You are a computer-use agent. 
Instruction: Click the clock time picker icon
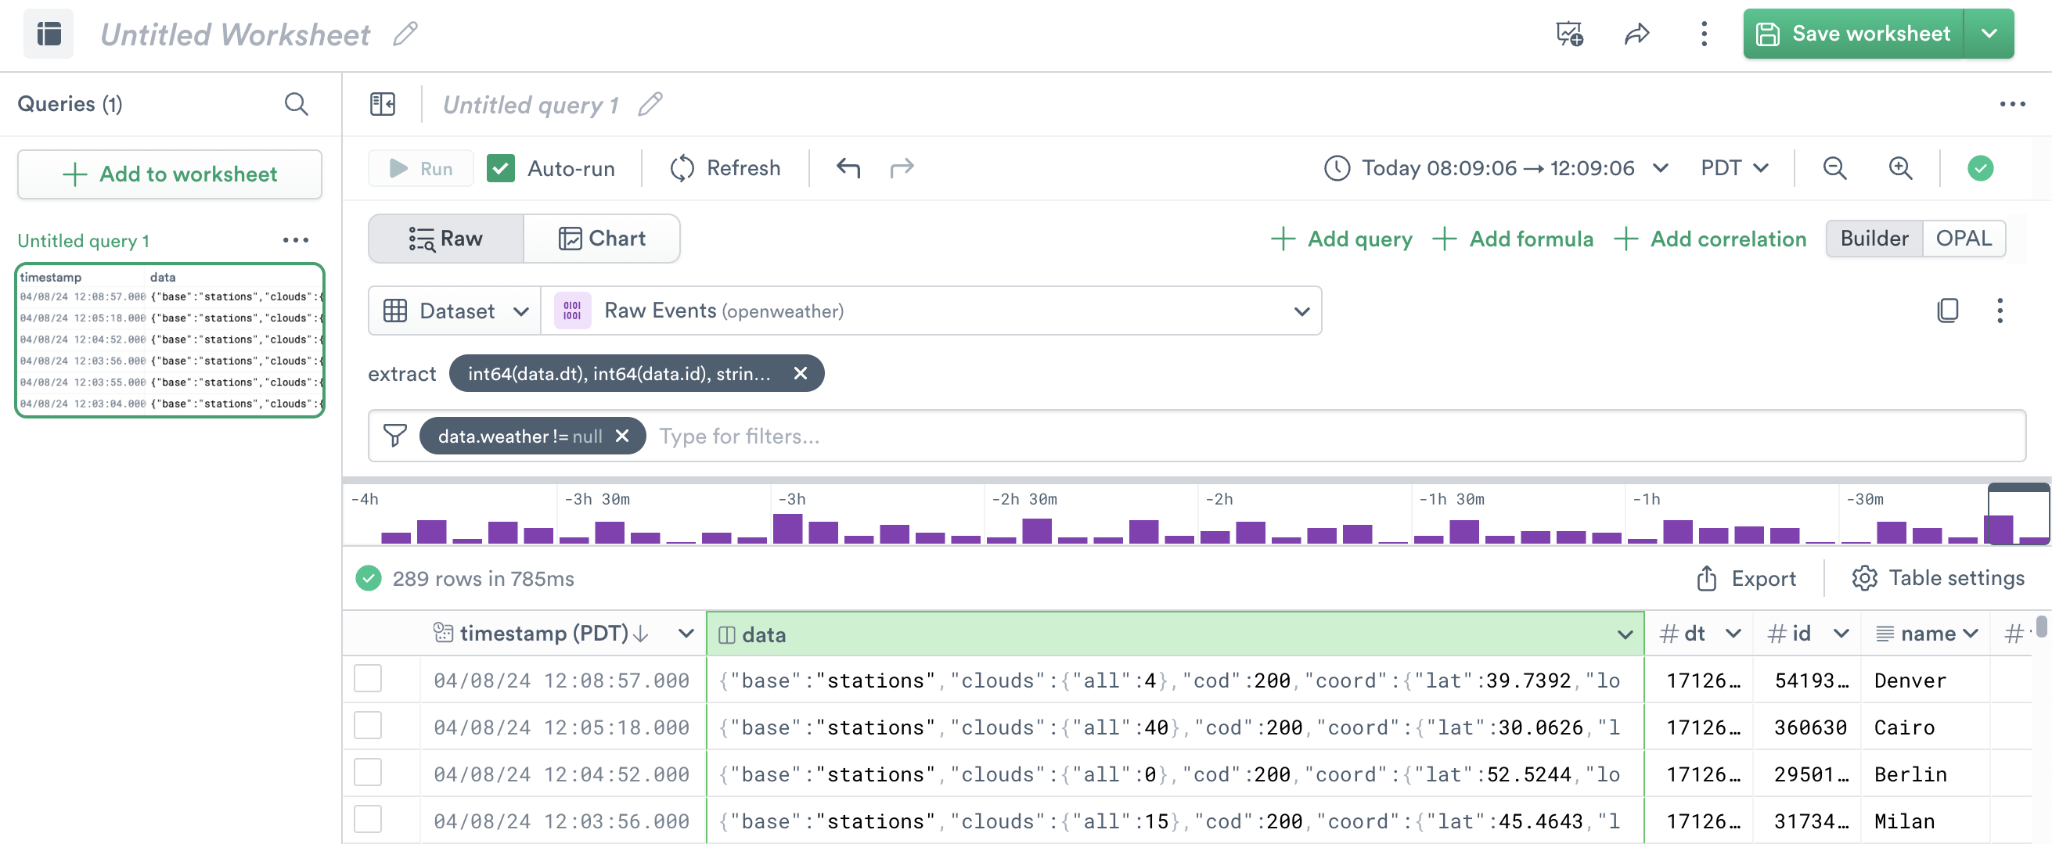1337,168
